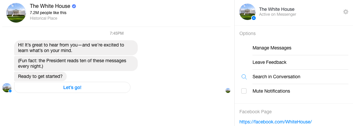353x126 pixels.
Task: Click the search magnifier icon
Action: pyautogui.click(x=244, y=77)
